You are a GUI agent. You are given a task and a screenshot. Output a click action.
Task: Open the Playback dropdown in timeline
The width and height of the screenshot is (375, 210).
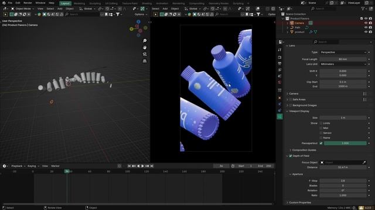pyautogui.click(x=18, y=166)
